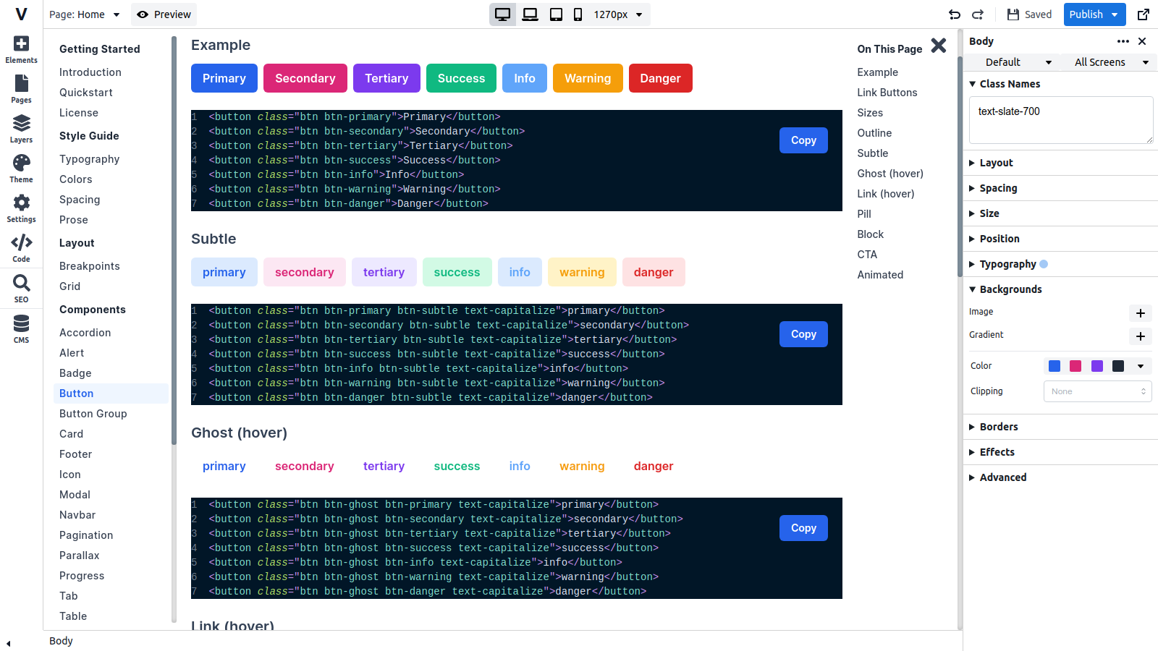
Task: Open the Code editor panel
Action: (x=22, y=249)
